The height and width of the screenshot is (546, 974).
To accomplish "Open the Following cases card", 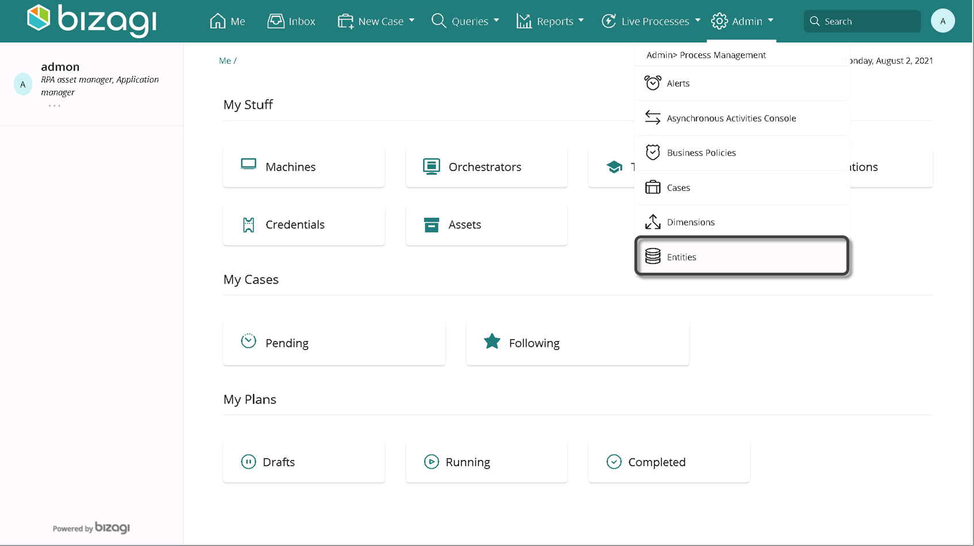I will tap(578, 343).
